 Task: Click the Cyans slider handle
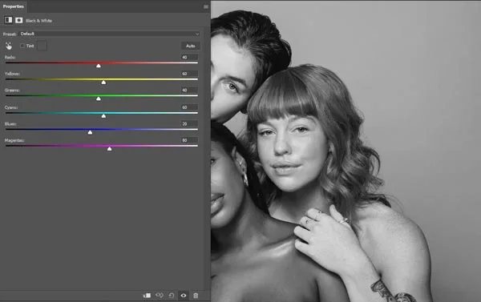(103, 115)
